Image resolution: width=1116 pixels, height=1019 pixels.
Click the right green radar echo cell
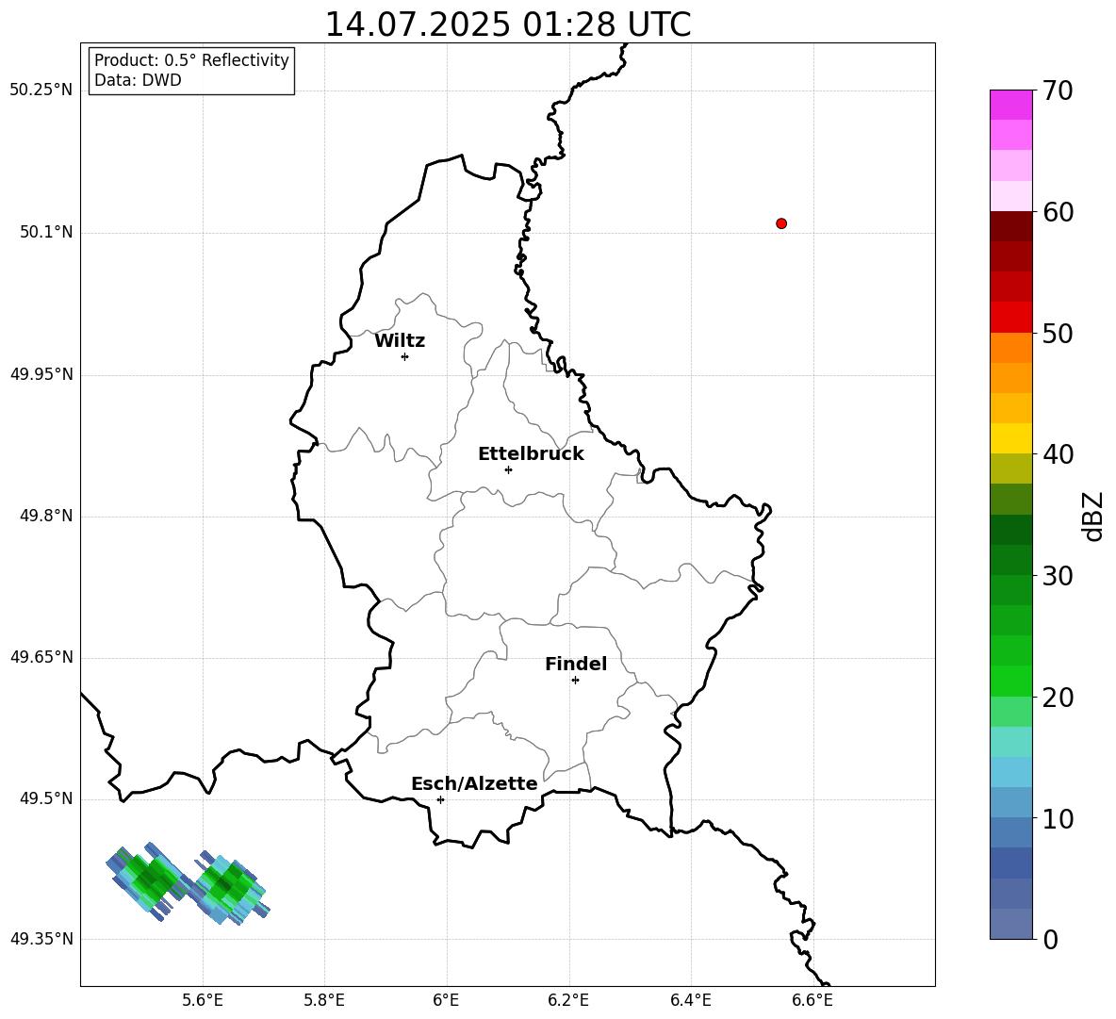229,887
